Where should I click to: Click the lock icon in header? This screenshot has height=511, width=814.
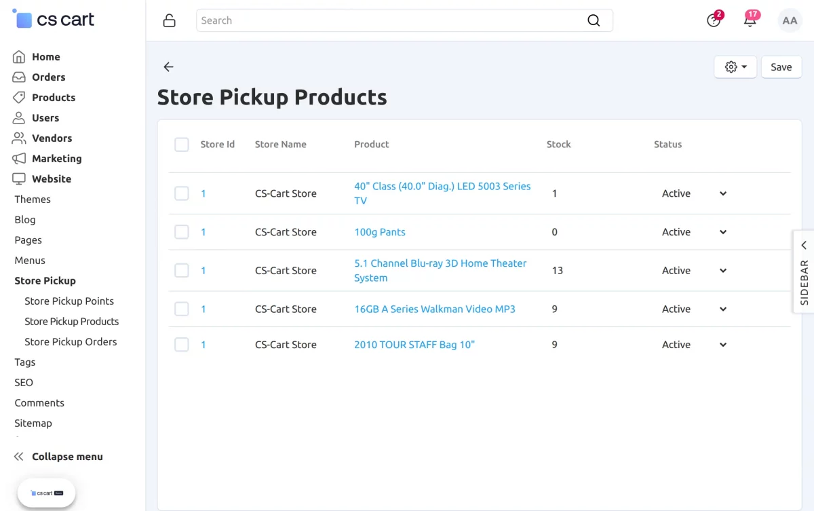[x=170, y=20]
